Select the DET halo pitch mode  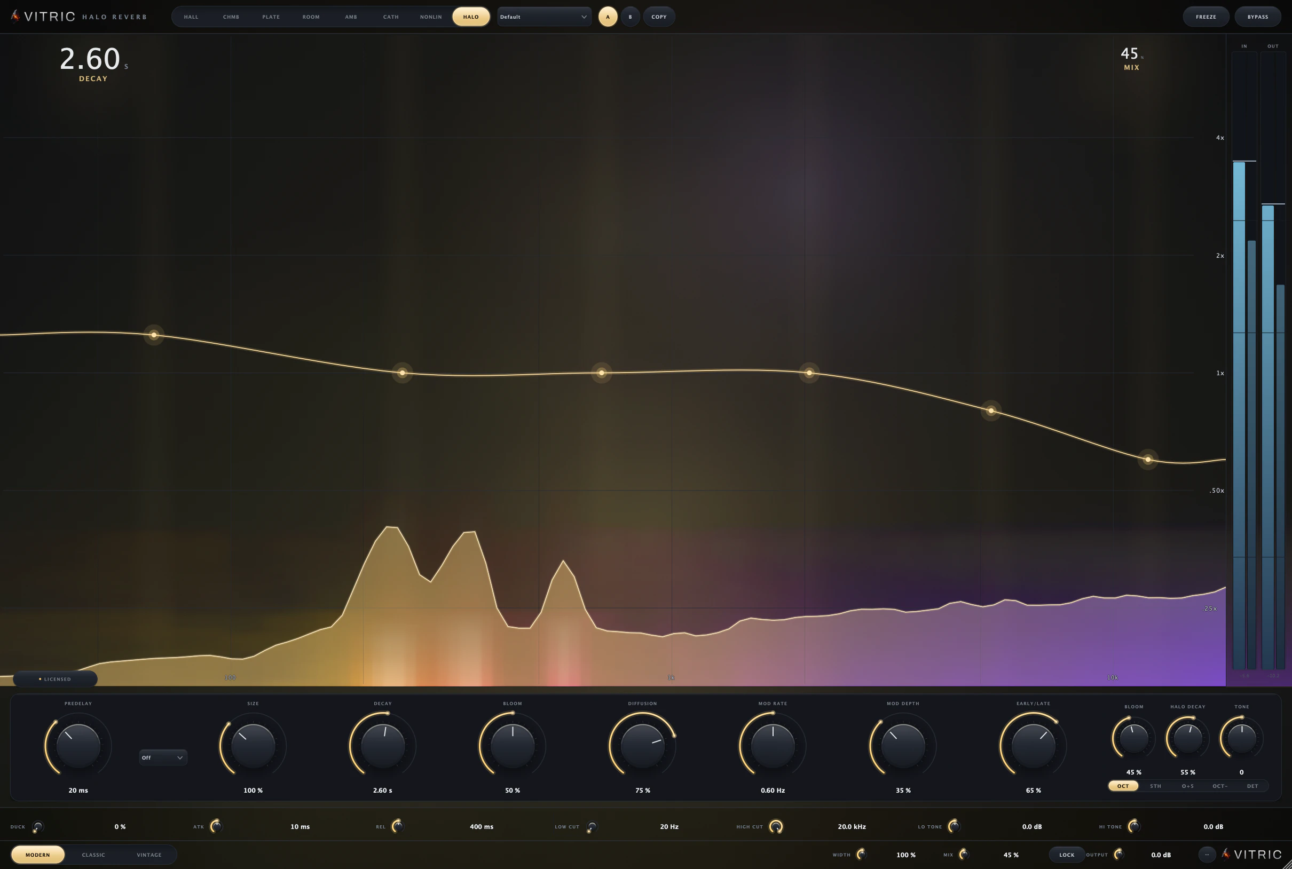tap(1252, 786)
